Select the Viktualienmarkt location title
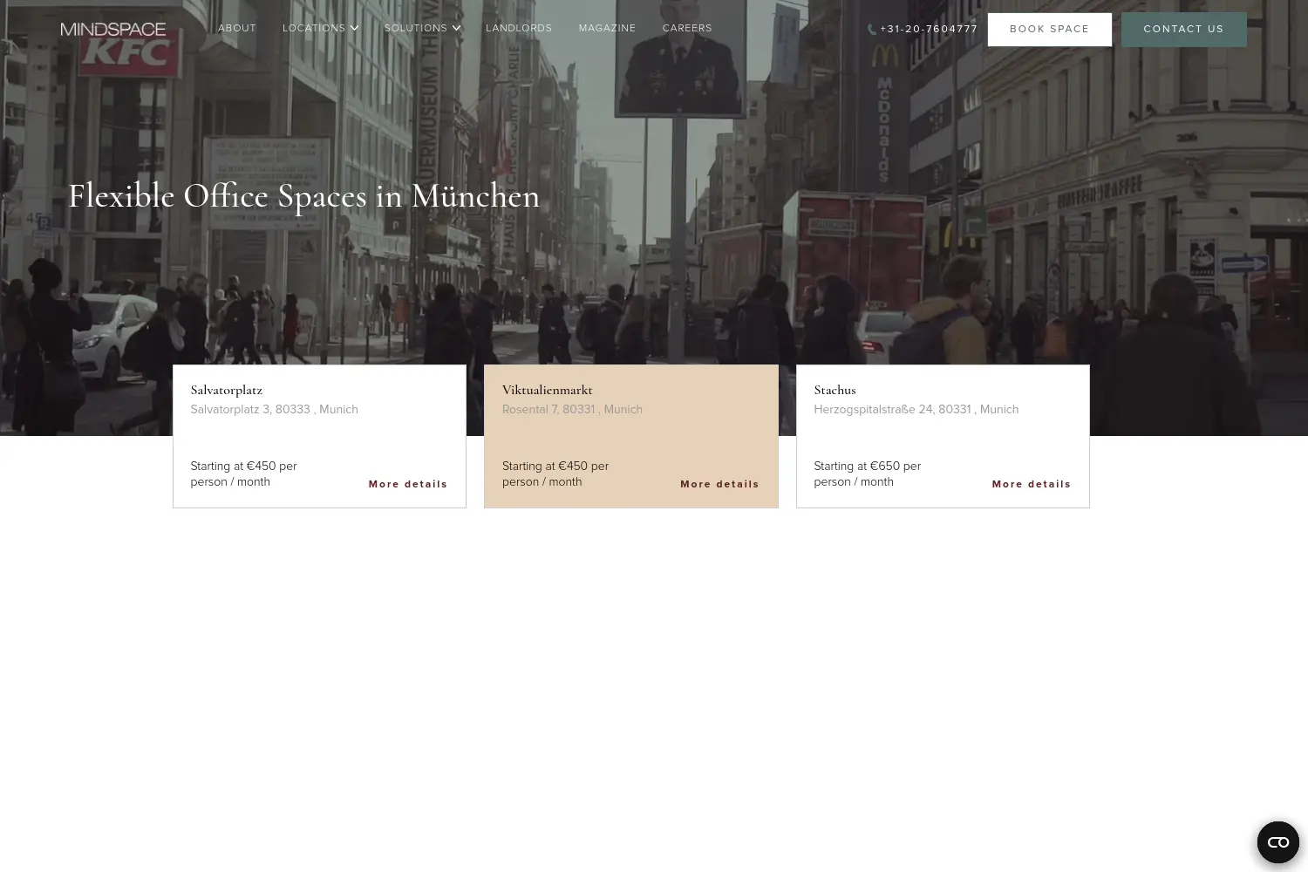 pos(548,390)
